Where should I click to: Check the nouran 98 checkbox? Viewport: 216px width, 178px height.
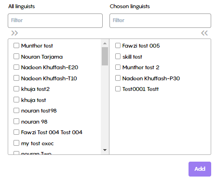coord(16,121)
